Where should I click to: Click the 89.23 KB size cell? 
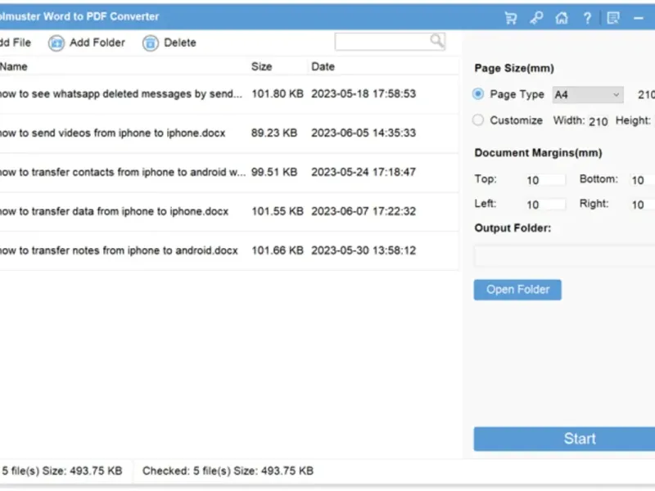pos(274,133)
